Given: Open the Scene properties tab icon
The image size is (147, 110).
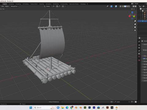Looking at the screenshot, I should 139,53.
